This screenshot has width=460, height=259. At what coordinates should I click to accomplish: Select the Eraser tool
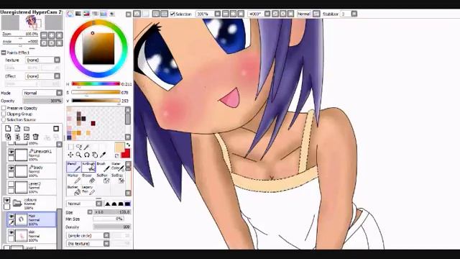88,178
